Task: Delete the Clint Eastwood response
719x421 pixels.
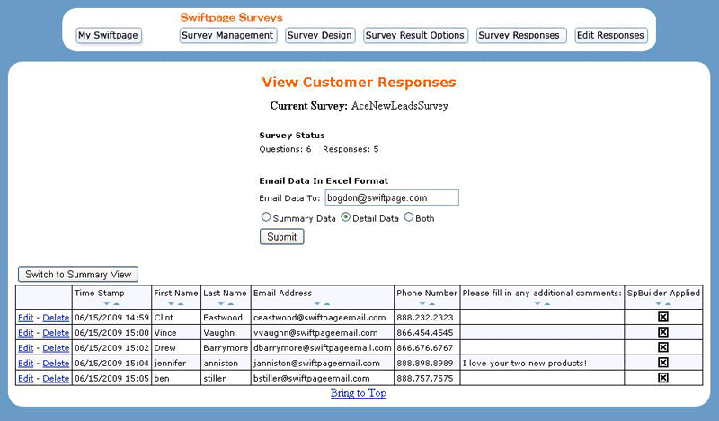Action: pos(56,318)
